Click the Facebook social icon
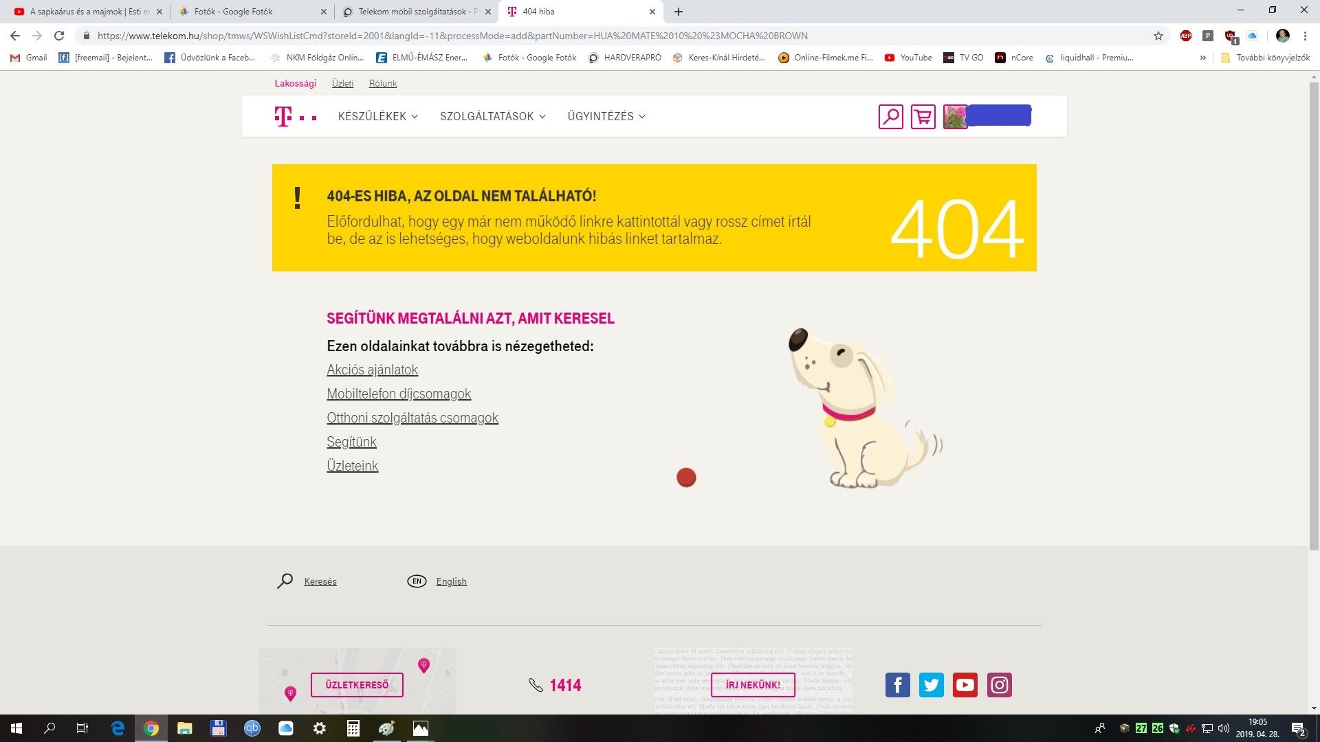 (897, 685)
